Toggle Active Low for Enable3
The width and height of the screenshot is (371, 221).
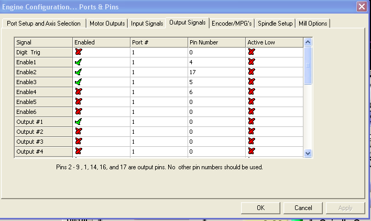252,82
